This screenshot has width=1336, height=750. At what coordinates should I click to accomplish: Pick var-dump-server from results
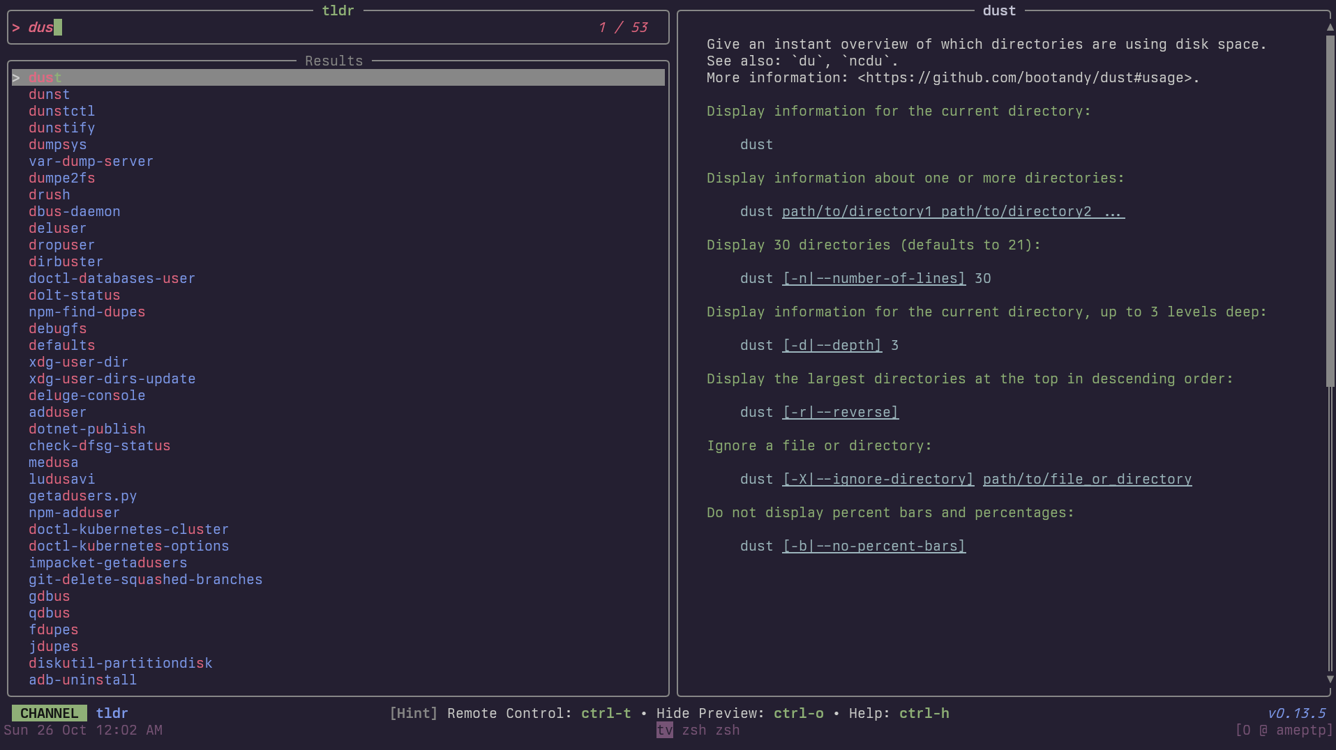tap(91, 162)
